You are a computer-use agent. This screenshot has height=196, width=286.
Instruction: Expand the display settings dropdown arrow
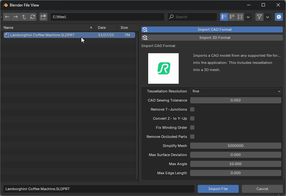tap(248, 17)
